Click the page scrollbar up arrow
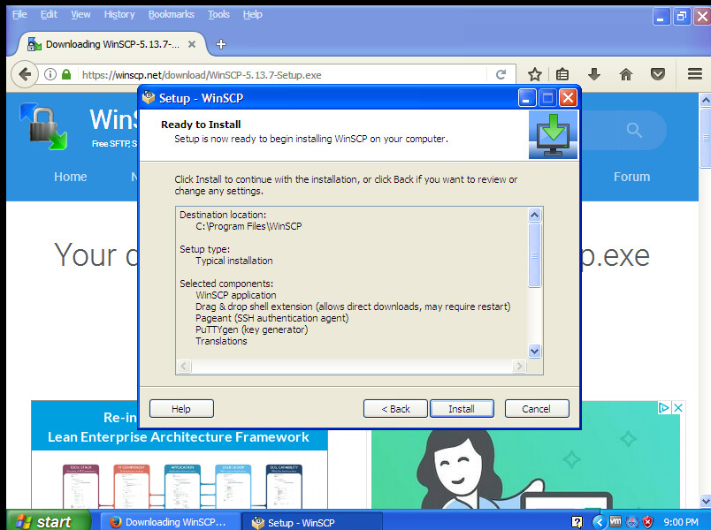711x530 pixels. (705, 100)
